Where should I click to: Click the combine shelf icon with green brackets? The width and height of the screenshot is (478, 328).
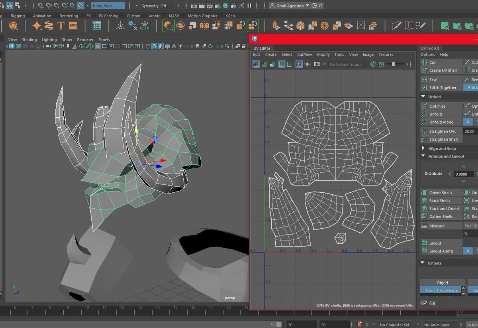pyautogui.click(x=168, y=26)
